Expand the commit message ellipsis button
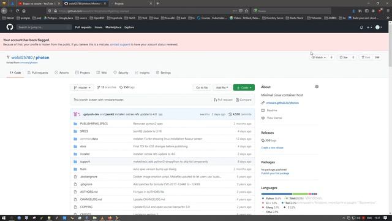The image size is (392, 221). pos(160,115)
